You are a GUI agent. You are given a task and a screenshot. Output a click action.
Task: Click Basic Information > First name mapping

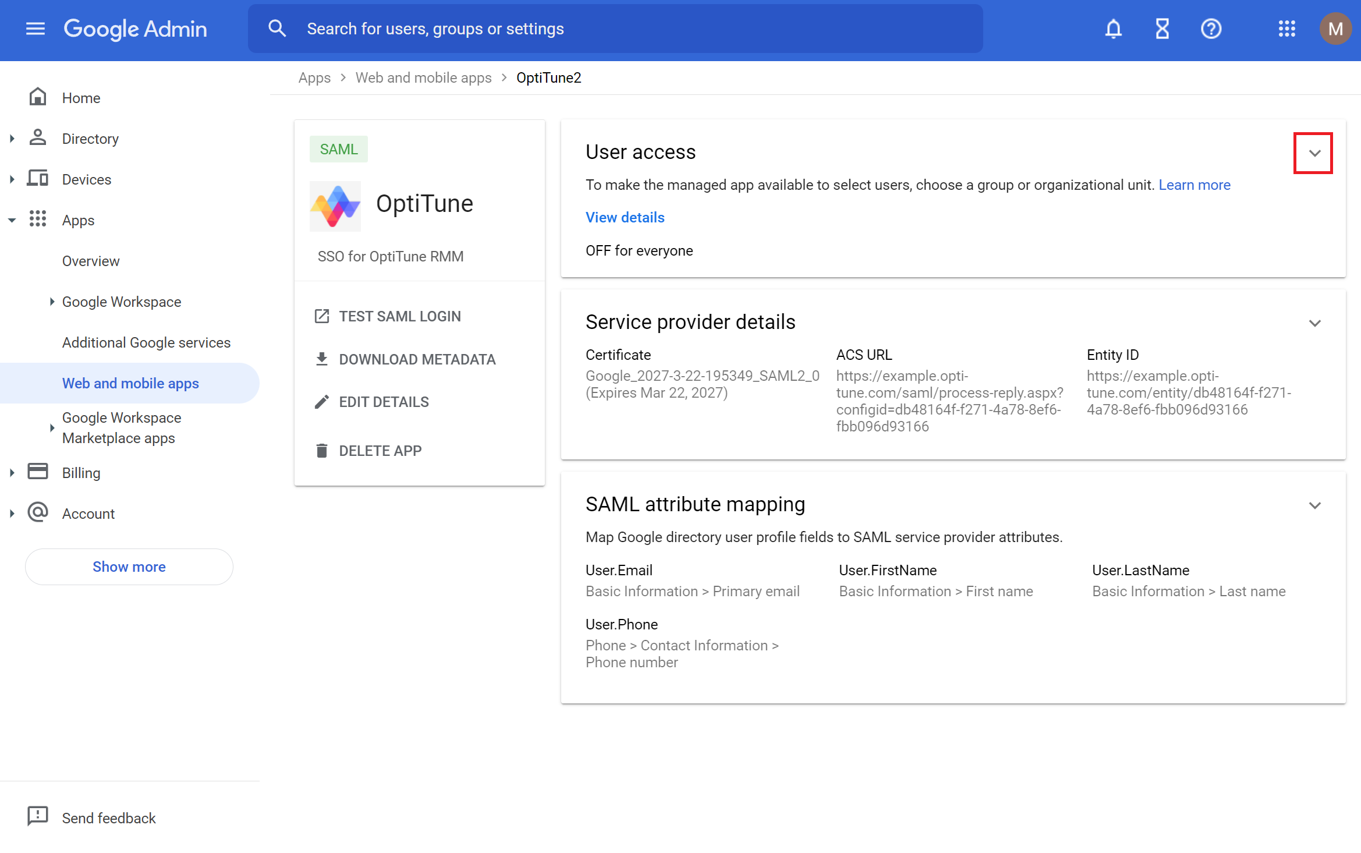point(935,591)
